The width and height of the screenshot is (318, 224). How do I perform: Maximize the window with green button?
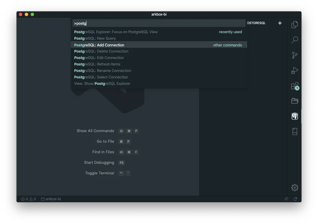32,14
